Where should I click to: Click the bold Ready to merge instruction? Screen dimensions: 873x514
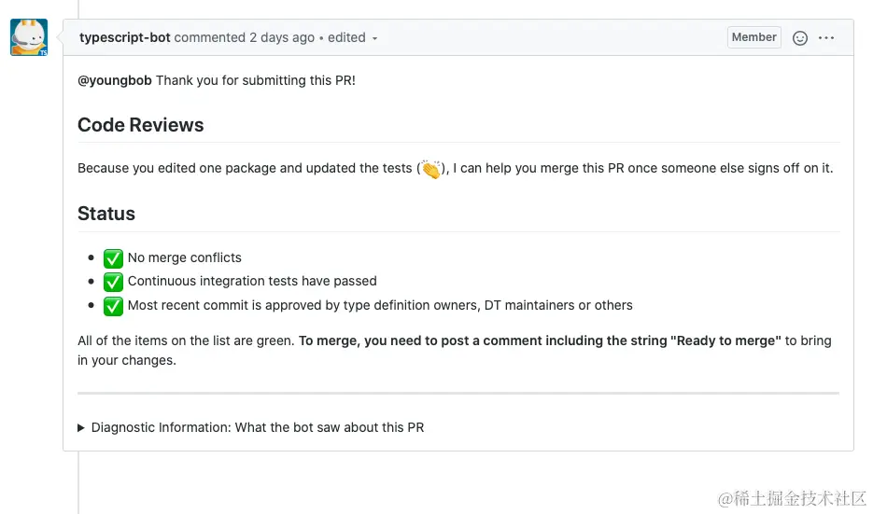coord(539,341)
